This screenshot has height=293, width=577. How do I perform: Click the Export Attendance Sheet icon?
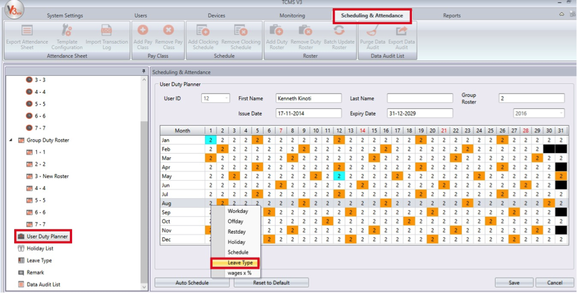[x=27, y=30]
